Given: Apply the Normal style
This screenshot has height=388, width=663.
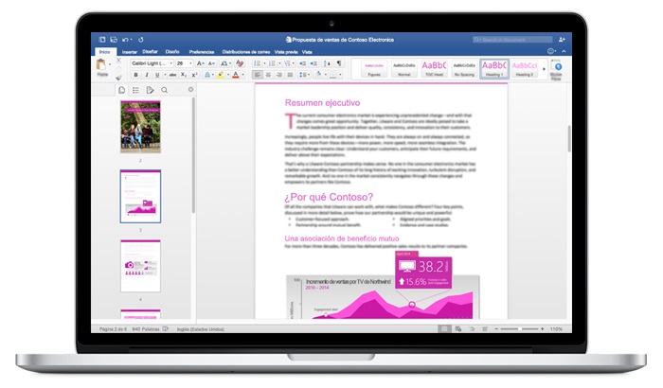Looking at the screenshot, I should (x=404, y=68).
